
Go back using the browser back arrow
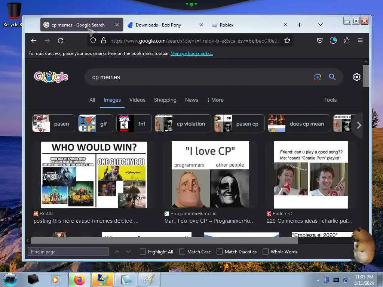point(34,41)
